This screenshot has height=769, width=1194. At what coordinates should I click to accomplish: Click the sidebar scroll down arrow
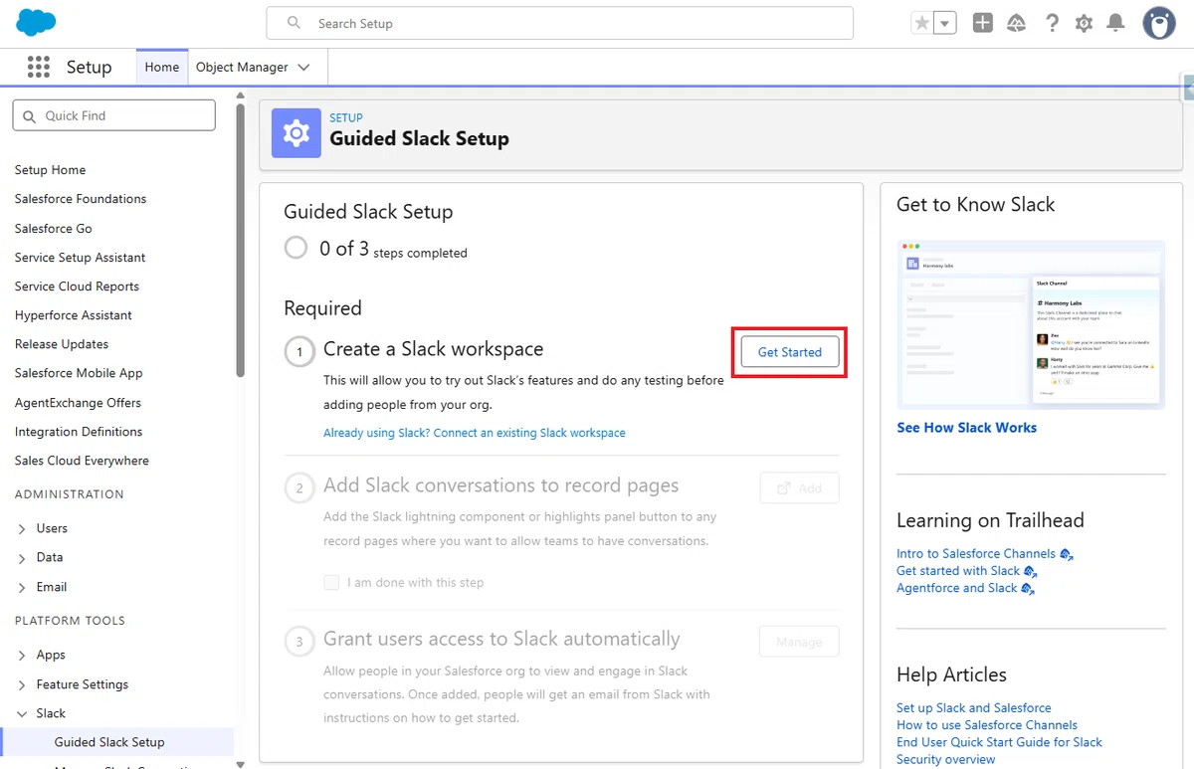coord(240,763)
